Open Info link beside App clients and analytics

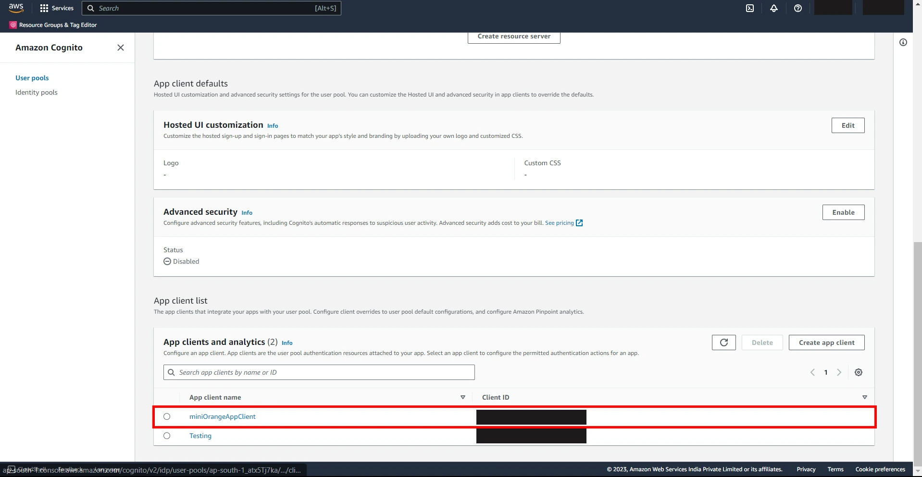(x=287, y=343)
